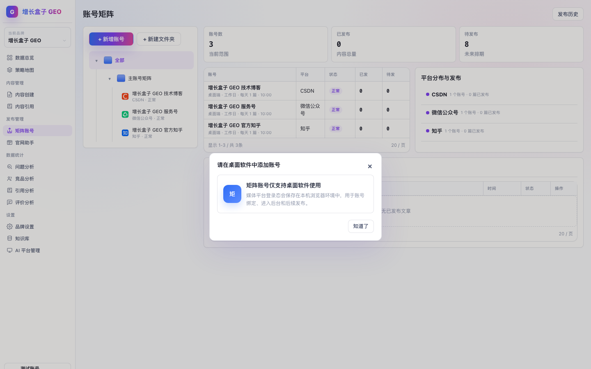
Task: Click 增长盒子 GEO 技术博客 table row
Action: pyautogui.click(x=307, y=91)
